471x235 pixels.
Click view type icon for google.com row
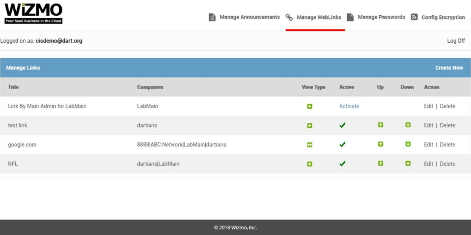310,145
